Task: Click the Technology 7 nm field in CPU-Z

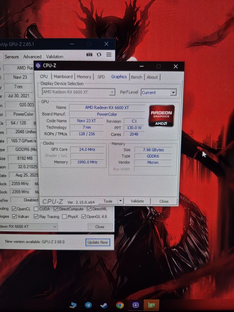Action: 86,127
